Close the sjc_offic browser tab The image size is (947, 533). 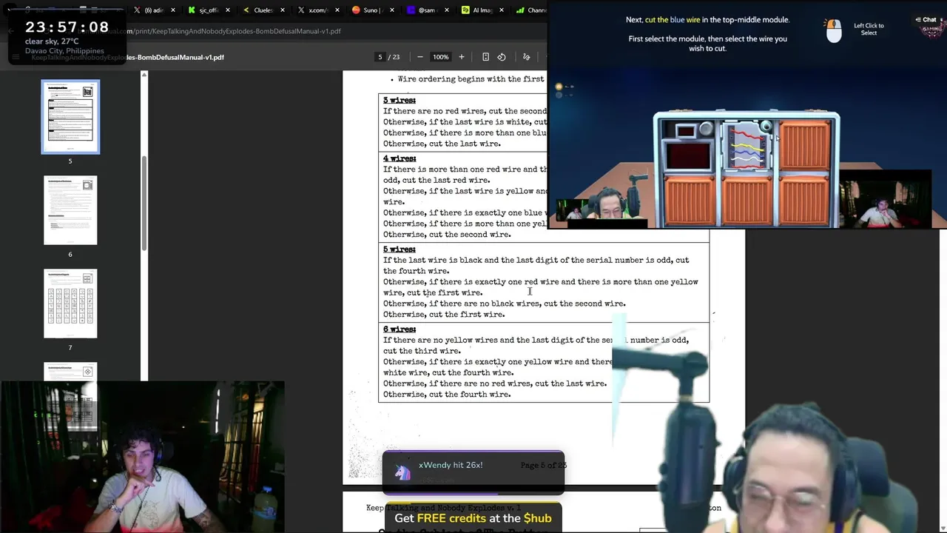click(228, 10)
